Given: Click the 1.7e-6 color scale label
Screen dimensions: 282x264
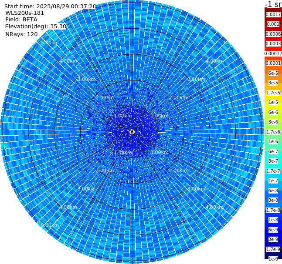Looking at the screenshot, I should 273,132.
